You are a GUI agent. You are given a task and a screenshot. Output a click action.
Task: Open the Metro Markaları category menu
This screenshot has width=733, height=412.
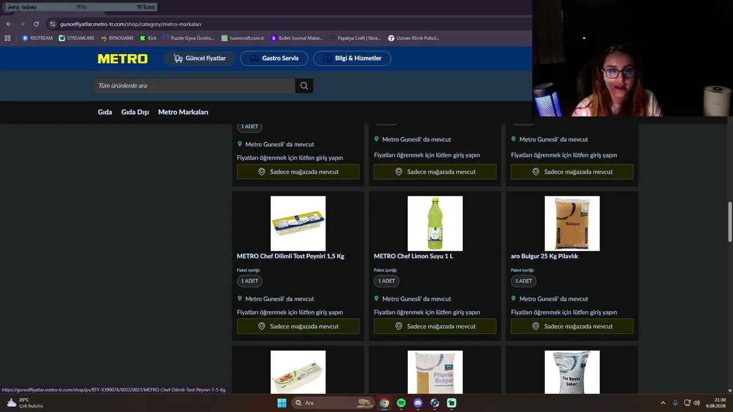[x=183, y=112]
